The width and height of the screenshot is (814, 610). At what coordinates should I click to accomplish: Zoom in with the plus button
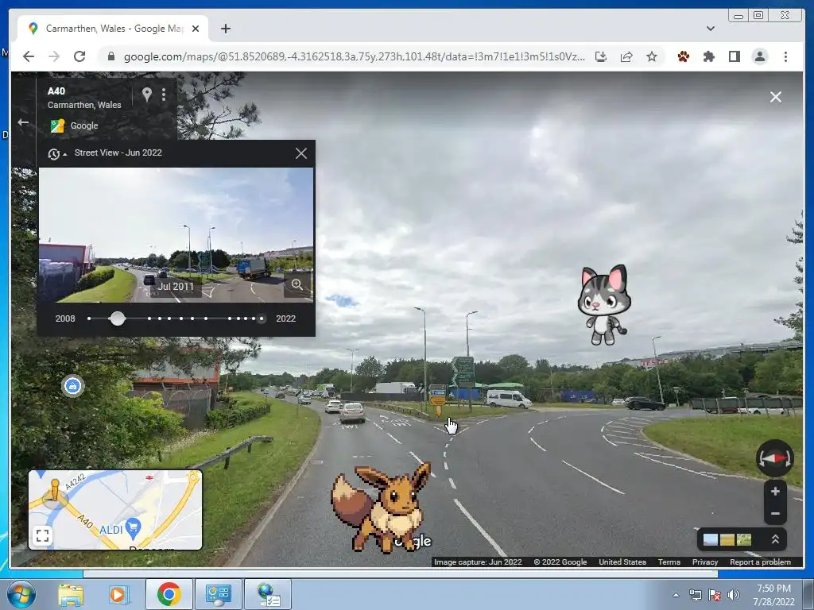click(775, 491)
